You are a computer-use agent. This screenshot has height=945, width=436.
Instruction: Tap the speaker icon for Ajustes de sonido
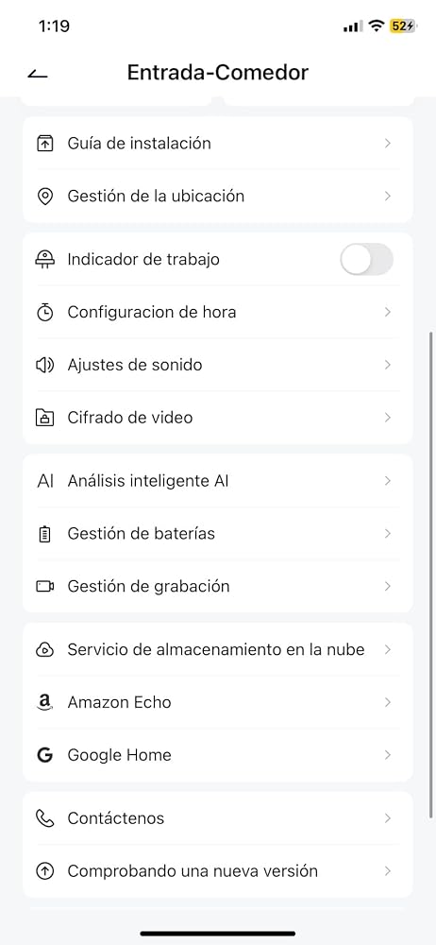(45, 365)
